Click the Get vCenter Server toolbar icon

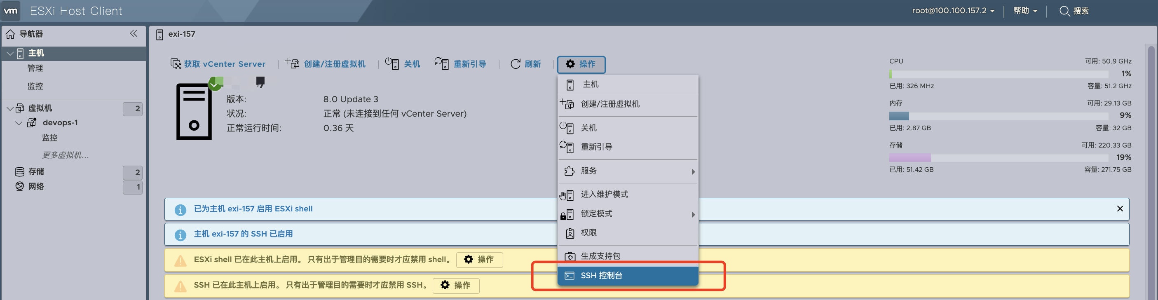pyautogui.click(x=176, y=64)
